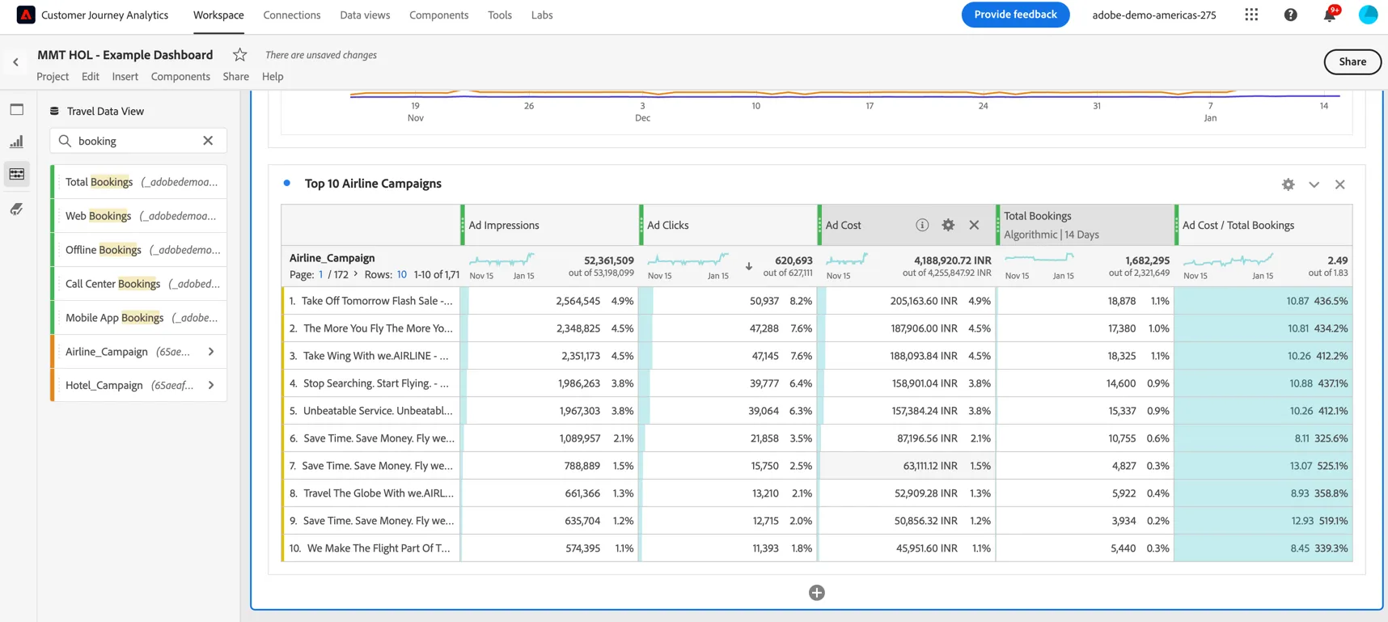
Task: Open the help question mark icon
Action: click(x=1290, y=15)
